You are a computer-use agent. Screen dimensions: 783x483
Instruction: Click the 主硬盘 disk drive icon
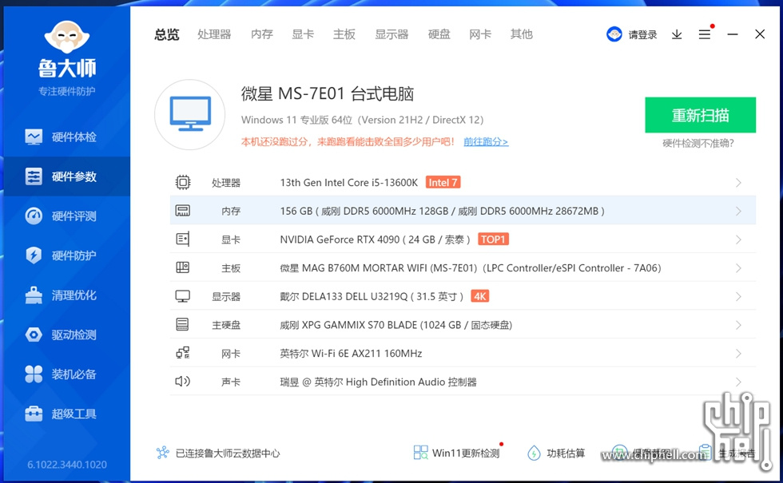(183, 325)
